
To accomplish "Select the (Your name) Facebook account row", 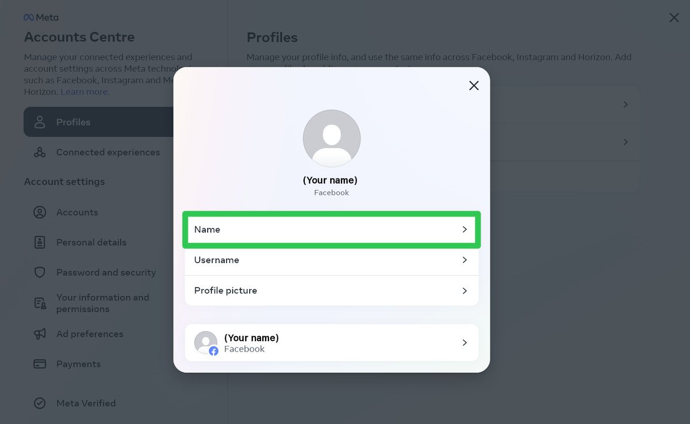I will [x=331, y=342].
